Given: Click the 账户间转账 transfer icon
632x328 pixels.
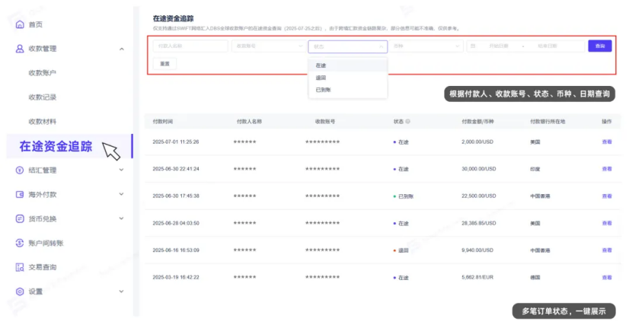Looking at the screenshot, I should tap(20, 243).
